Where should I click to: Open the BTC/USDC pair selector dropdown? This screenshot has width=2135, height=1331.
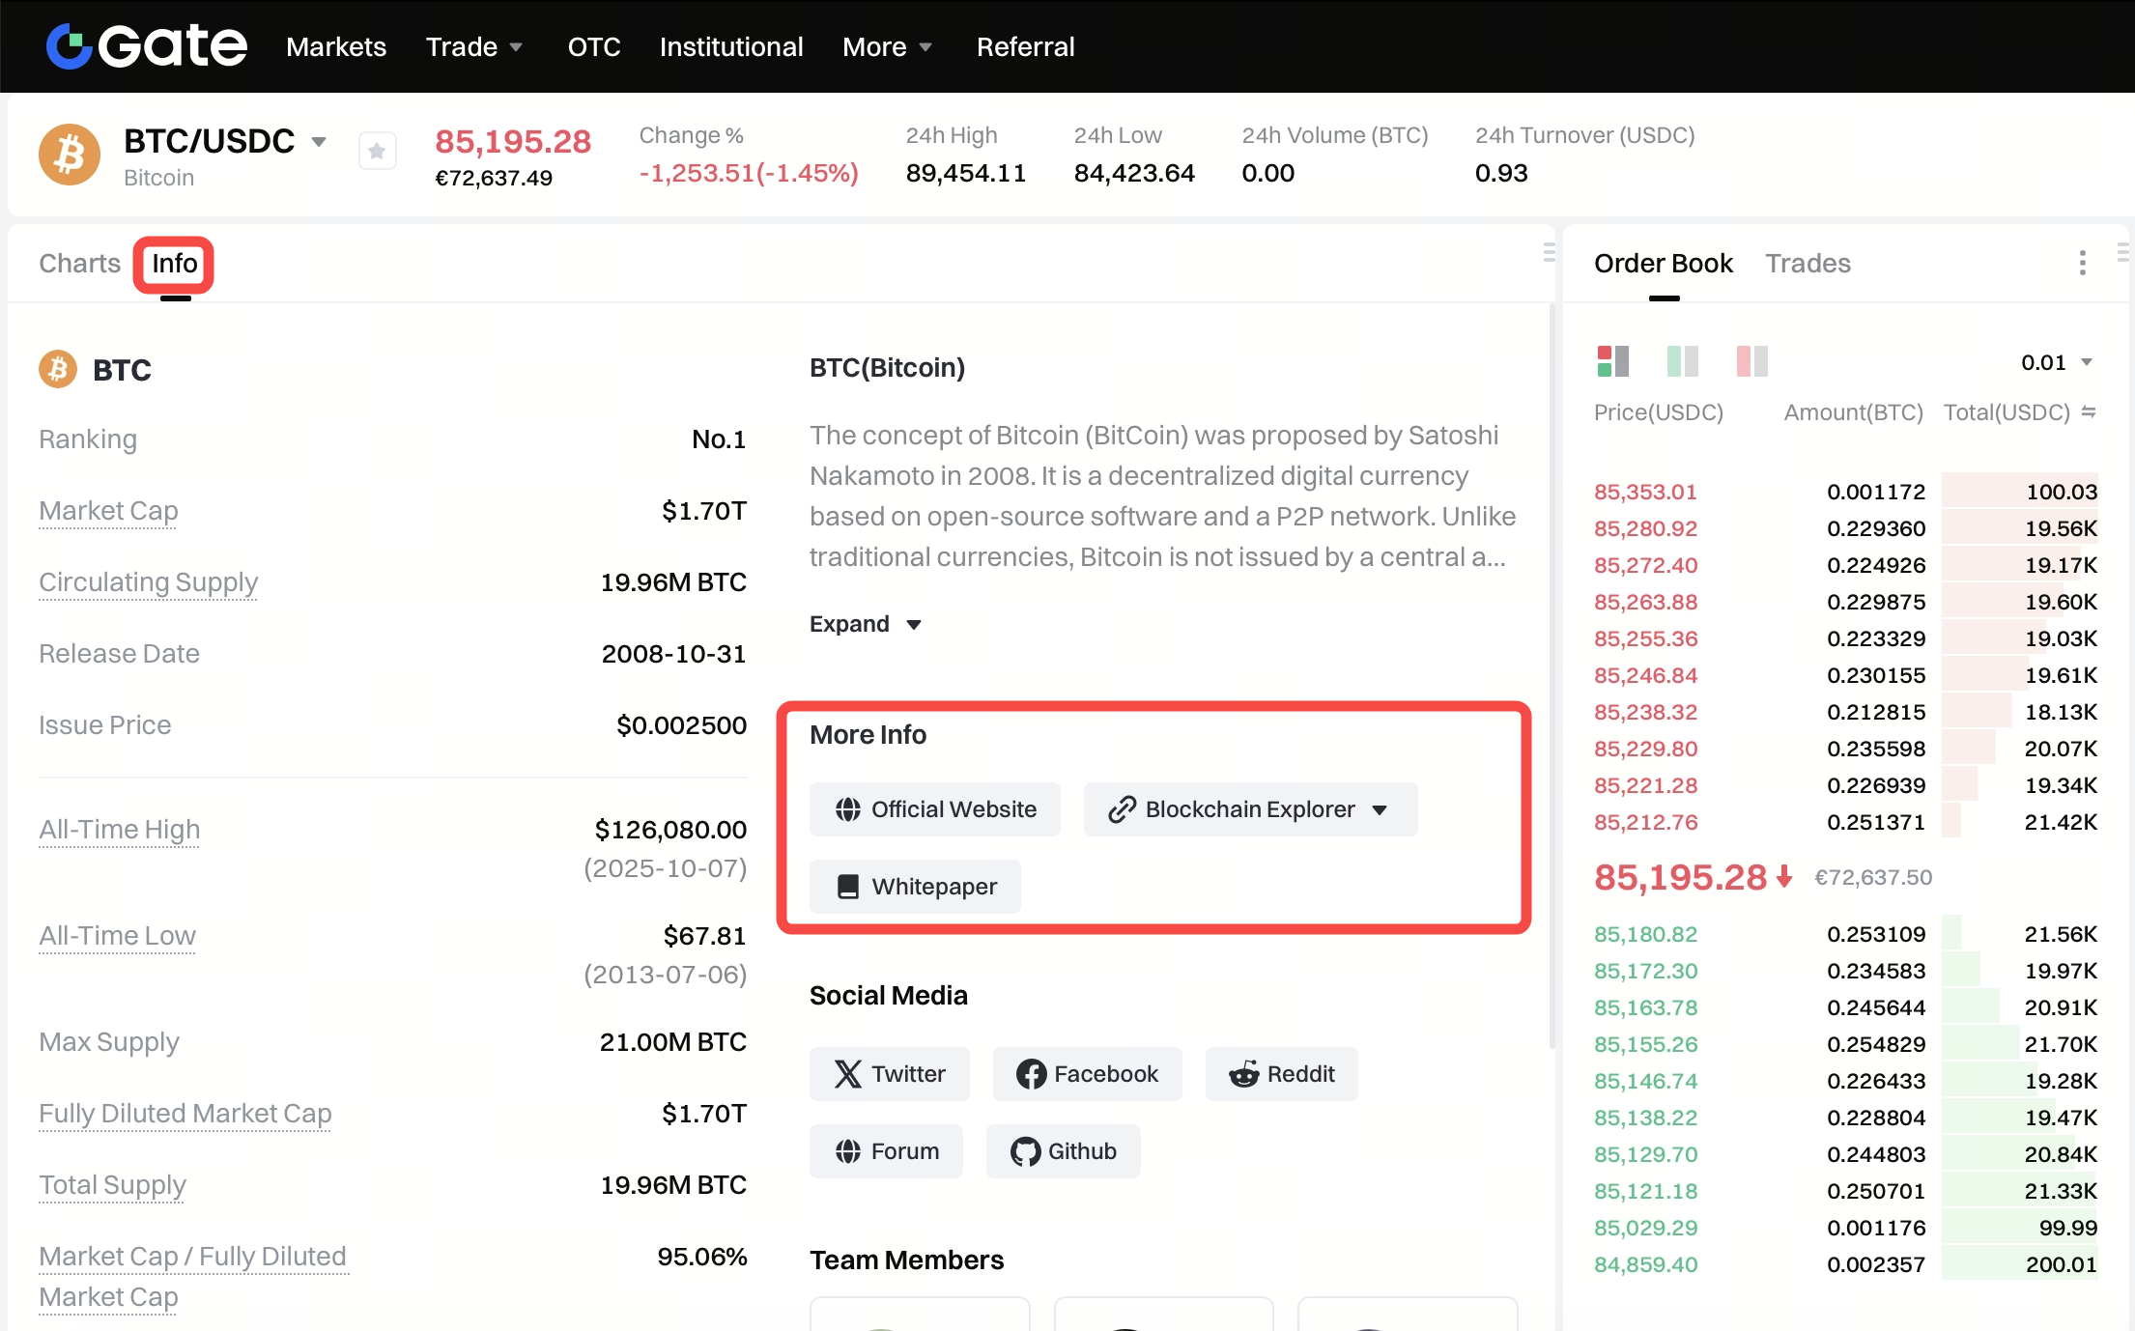[x=319, y=142]
